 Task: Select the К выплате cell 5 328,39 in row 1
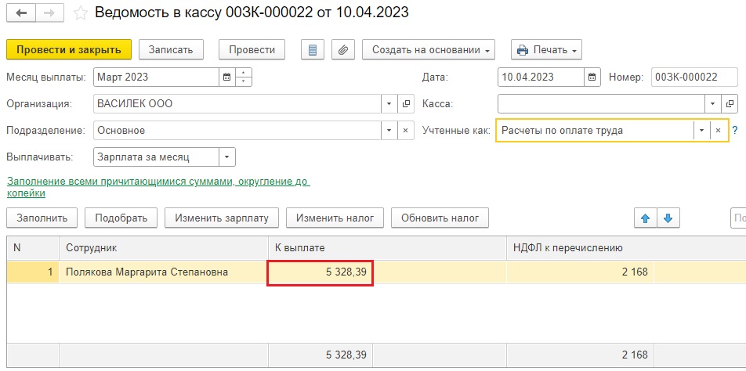[x=320, y=272]
